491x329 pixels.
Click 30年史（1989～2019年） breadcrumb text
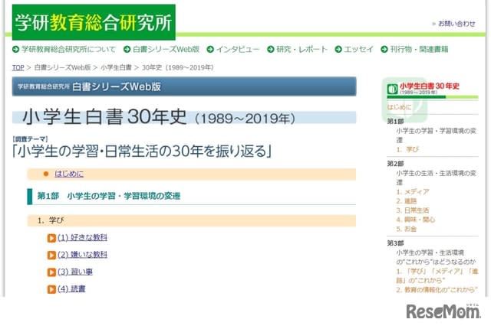178,67
